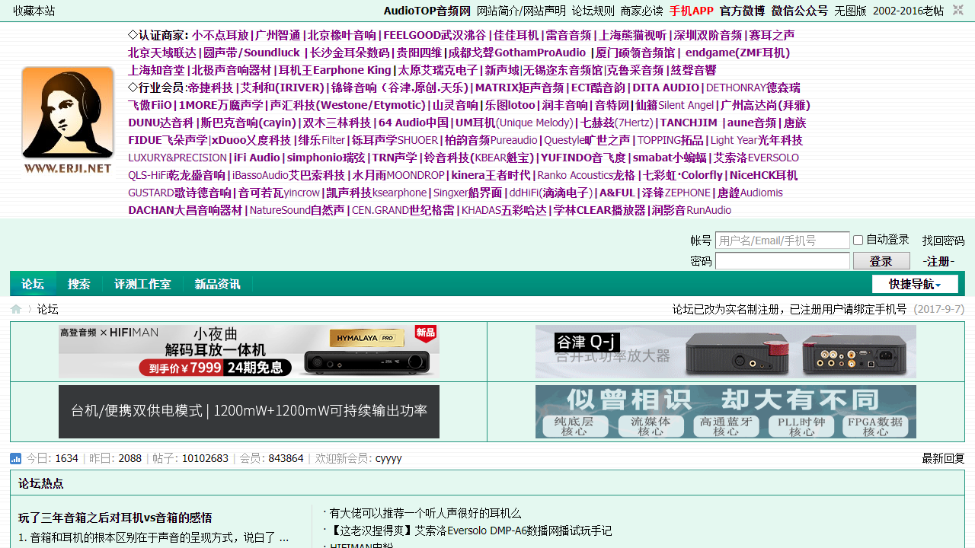975x548 pixels.
Task: Open the new member cyyyy profile
Action: click(x=388, y=458)
